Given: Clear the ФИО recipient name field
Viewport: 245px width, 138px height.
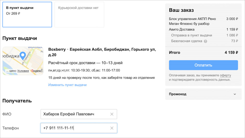Looking at the screenshot, I should (112, 114).
